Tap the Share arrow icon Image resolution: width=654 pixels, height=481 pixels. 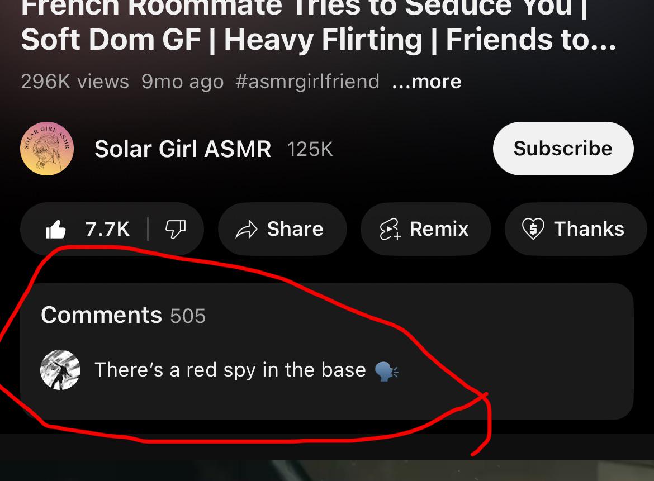pos(247,229)
